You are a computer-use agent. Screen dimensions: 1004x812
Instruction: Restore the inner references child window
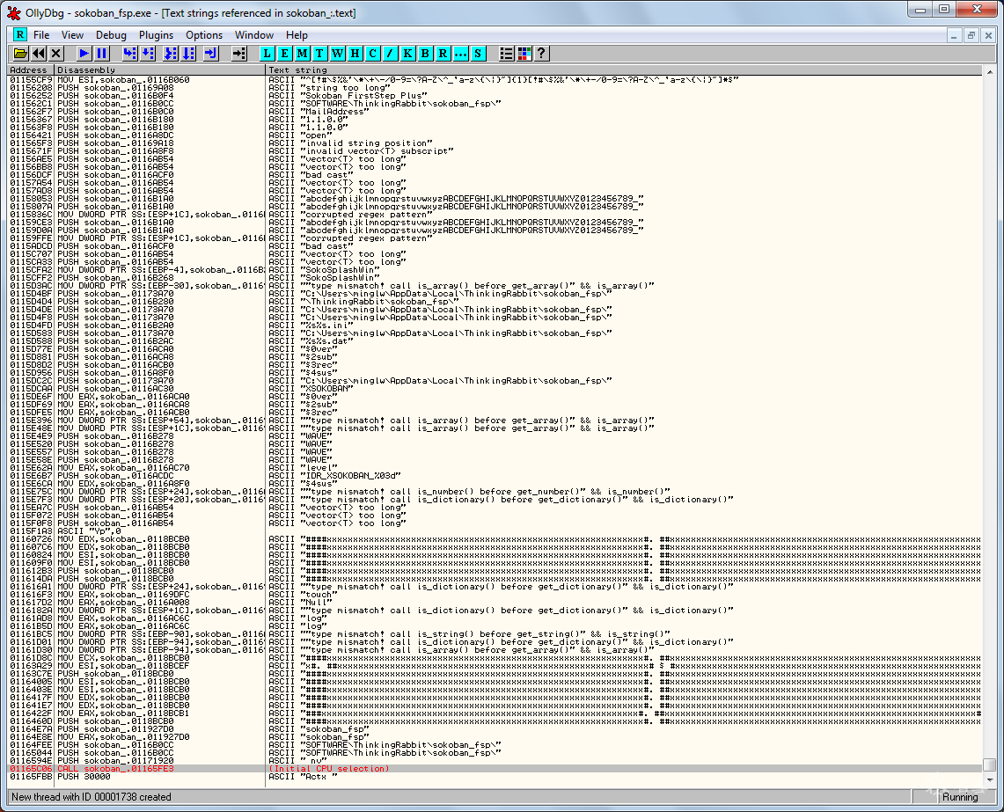point(971,36)
